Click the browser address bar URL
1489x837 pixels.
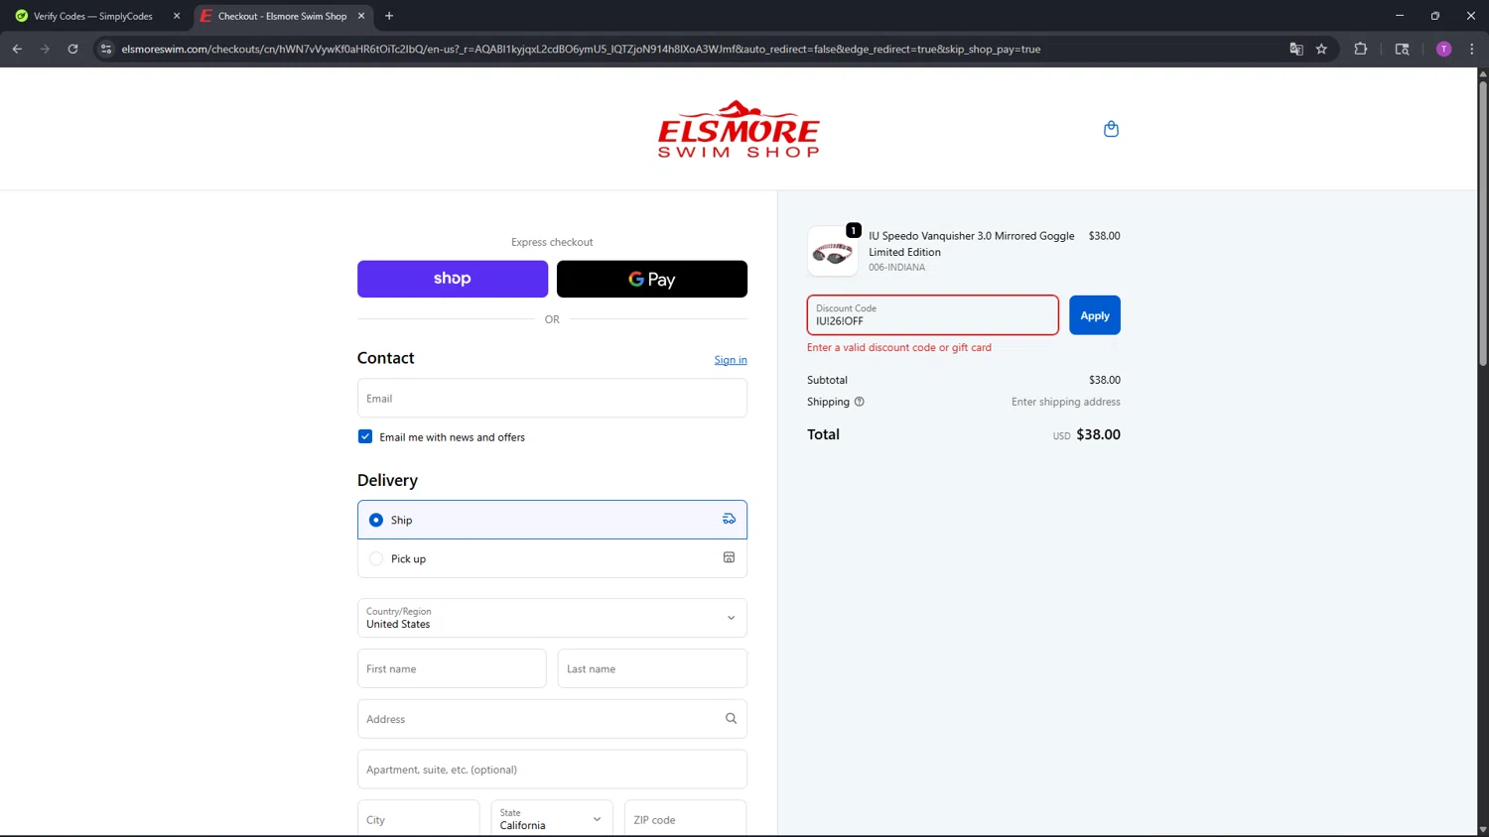[x=581, y=49]
